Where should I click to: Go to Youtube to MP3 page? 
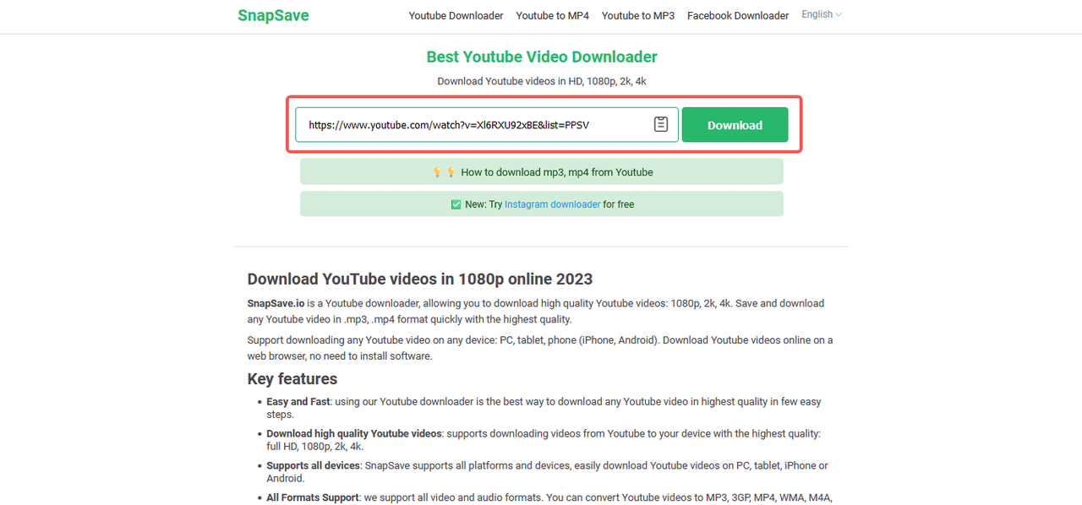click(638, 15)
